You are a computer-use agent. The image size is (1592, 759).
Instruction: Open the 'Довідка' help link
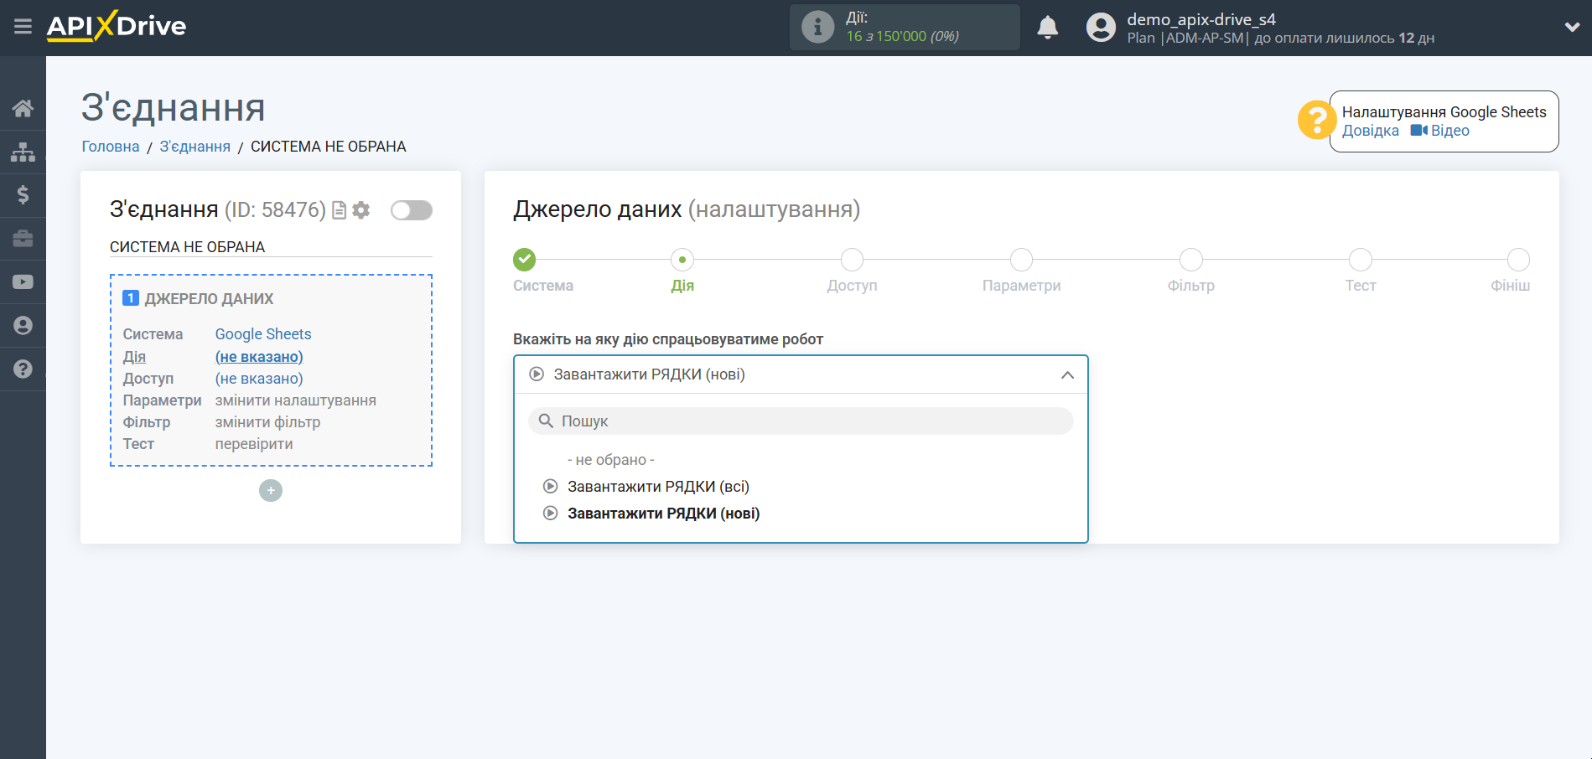click(1370, 131)
